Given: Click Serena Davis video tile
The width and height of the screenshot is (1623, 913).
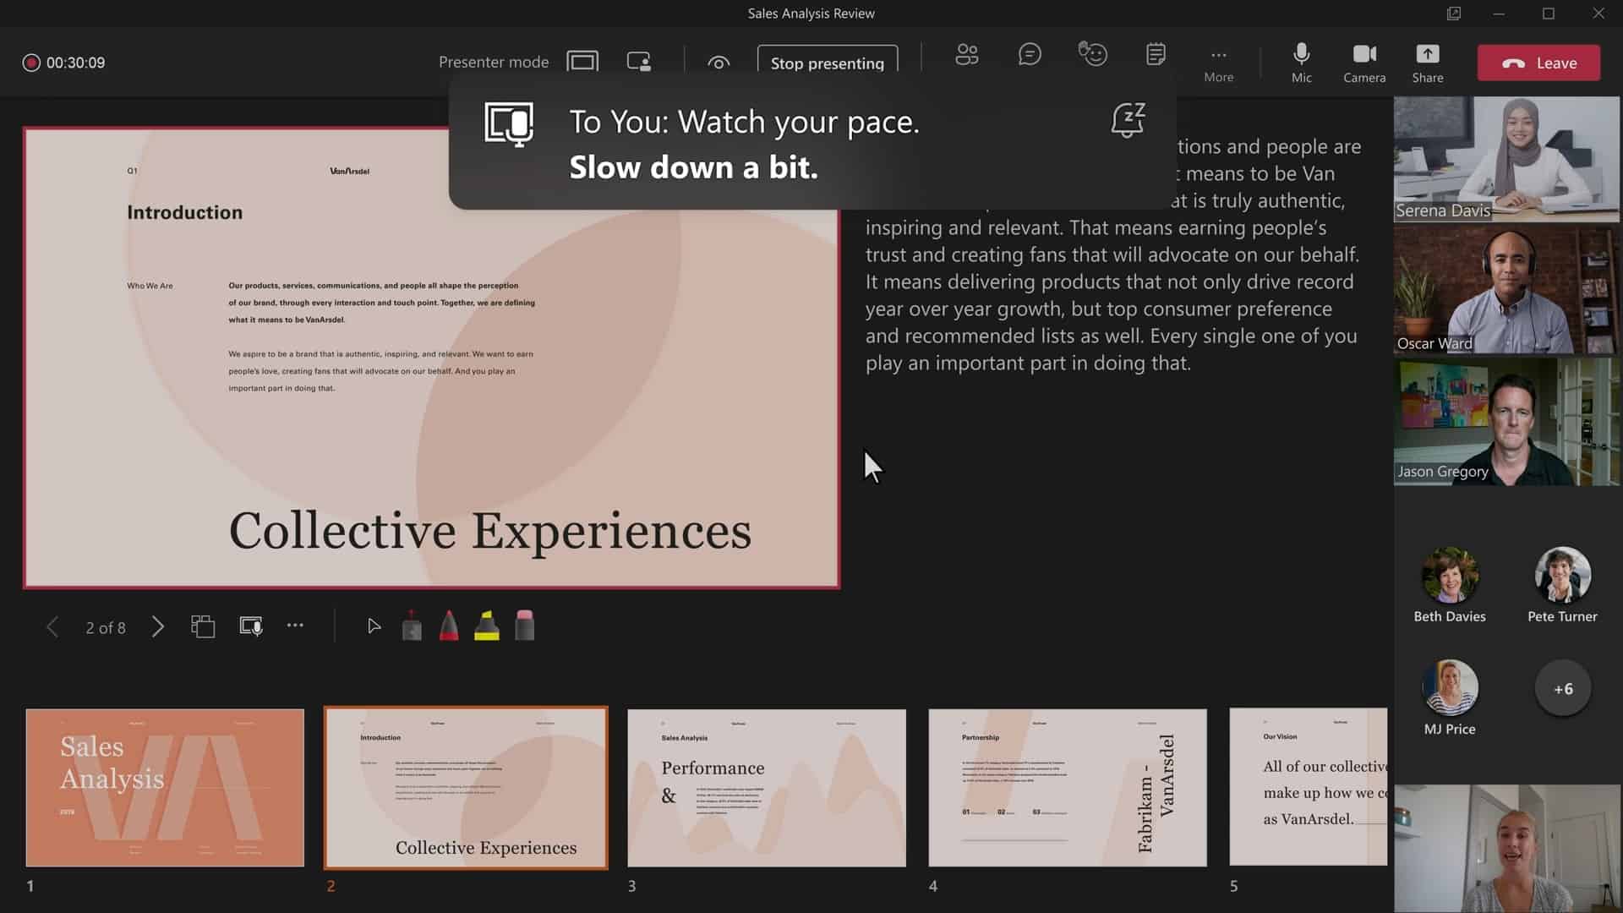Looking at the screenshot, I should click(1506, 159).
